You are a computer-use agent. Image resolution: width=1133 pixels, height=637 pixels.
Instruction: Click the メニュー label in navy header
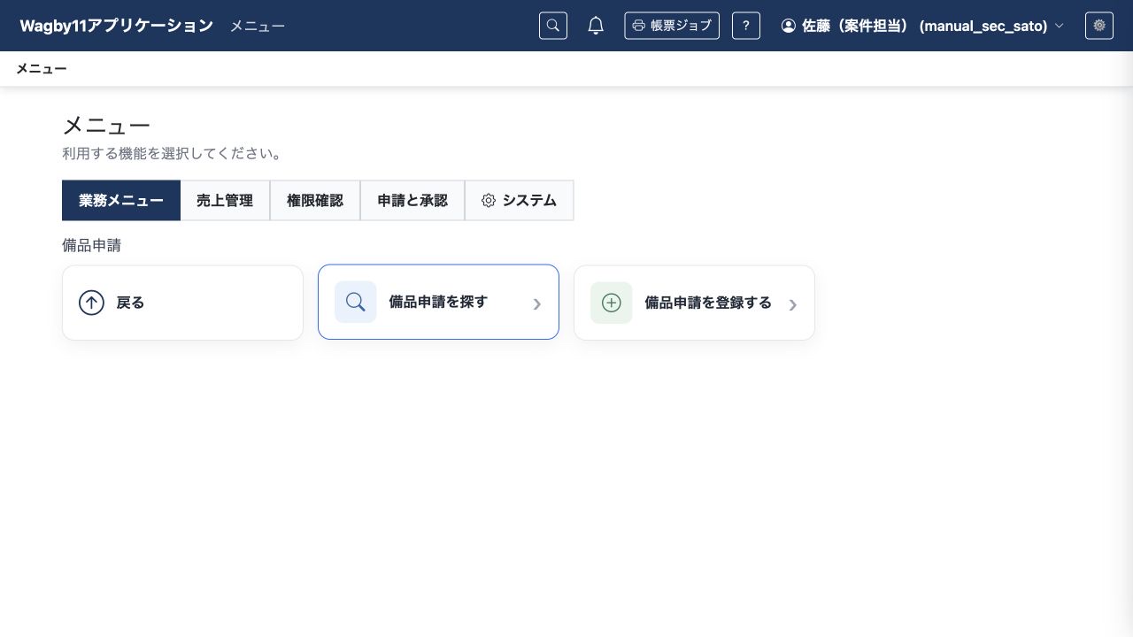pos(258,27)
